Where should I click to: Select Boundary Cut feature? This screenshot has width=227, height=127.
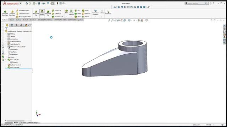point(57,17)
